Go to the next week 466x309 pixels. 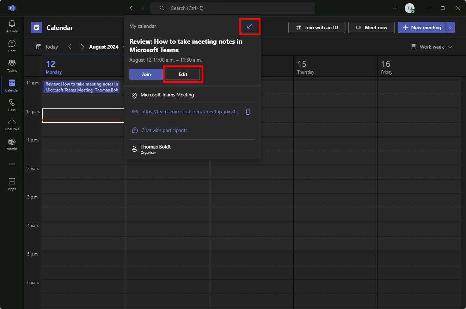82,47
